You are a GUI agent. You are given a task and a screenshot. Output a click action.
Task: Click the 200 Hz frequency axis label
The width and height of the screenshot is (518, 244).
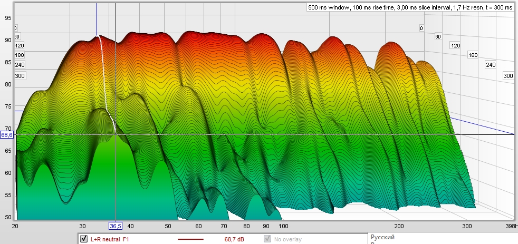tap(399, 226)
